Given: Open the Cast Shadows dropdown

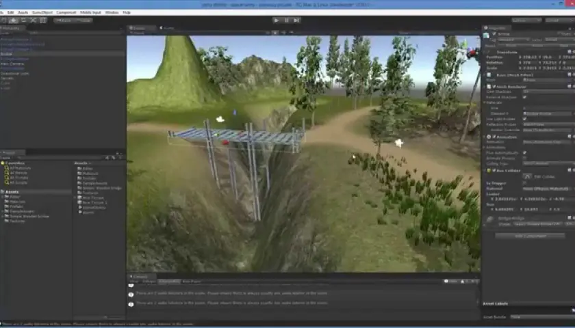Looking at the screenshot, I should coord(548,92).
